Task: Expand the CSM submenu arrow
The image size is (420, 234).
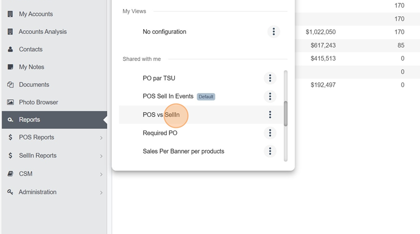Action: point(101,174)
